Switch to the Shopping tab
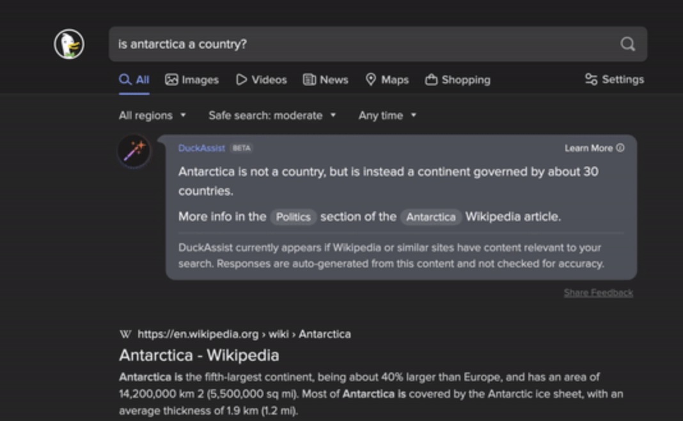The image size is (683, 421). pos(458,80)
